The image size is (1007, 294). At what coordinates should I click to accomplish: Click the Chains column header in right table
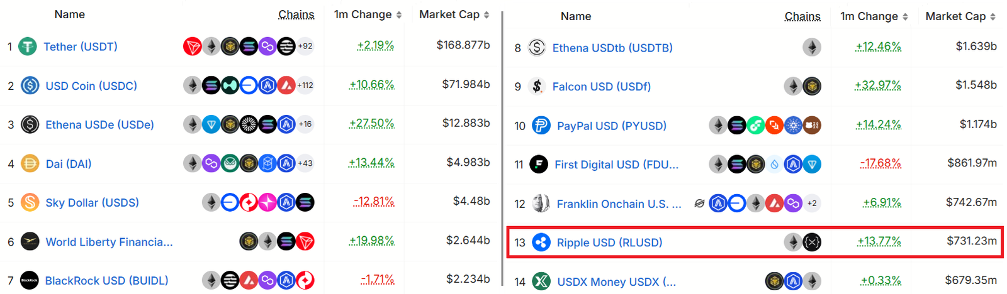tap(802, 16)
